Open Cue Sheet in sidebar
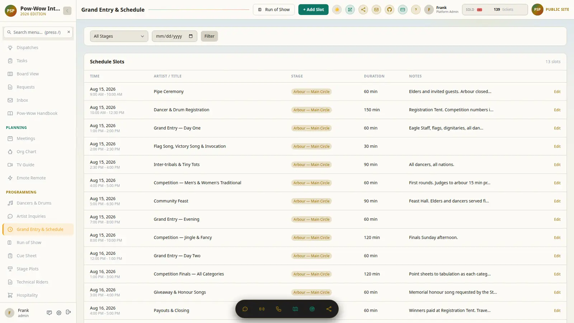574x323 pixels. coord(38,256)
